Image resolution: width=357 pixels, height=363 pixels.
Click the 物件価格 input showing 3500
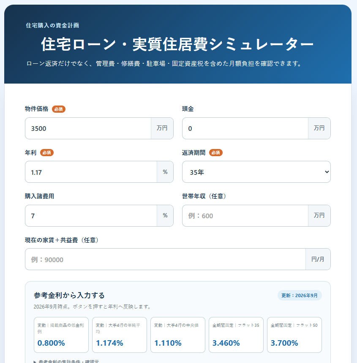88,128
